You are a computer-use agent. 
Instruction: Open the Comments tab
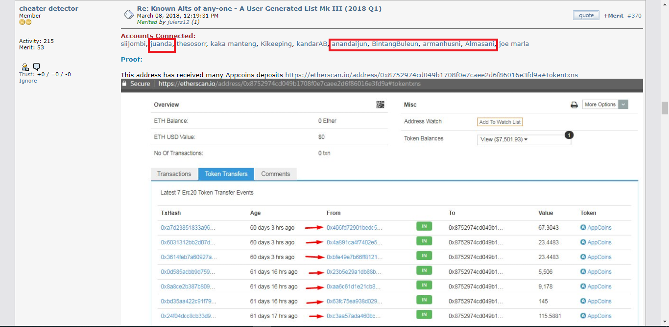point(276,174)
